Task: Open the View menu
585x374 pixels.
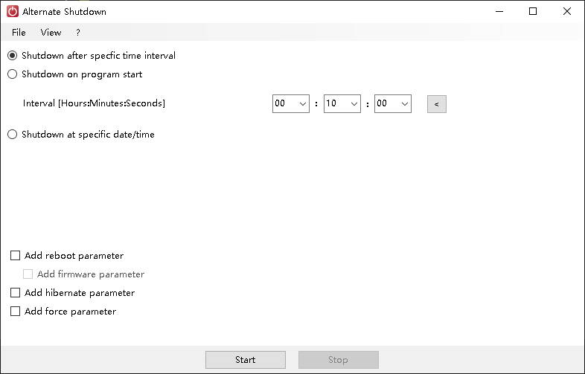Action: [51, 33]
